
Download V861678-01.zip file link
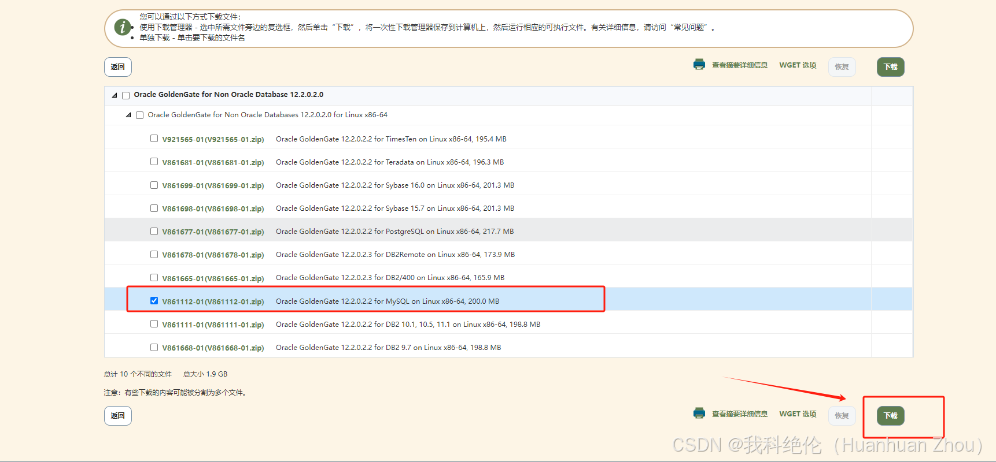click(213, 255)
